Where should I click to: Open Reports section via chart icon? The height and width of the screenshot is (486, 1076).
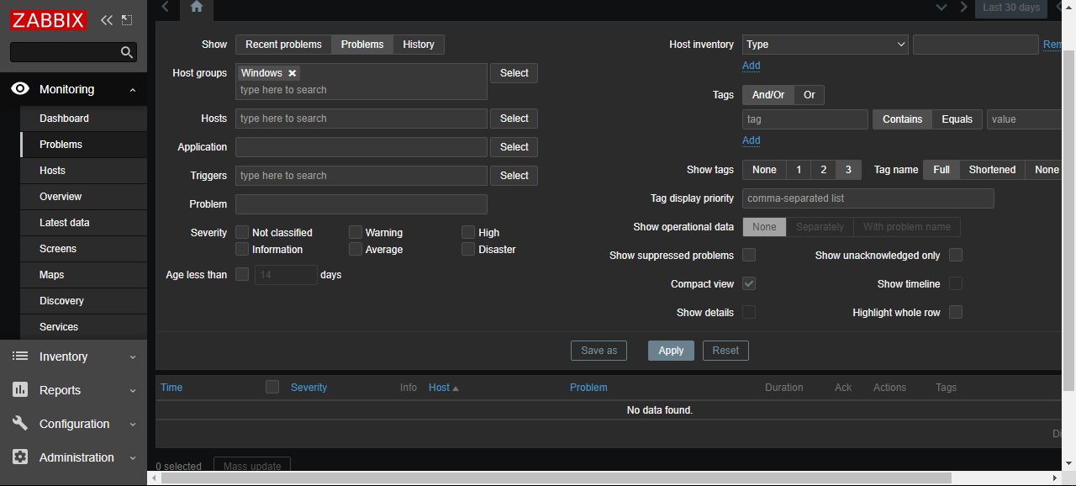pyautogui.click(x=21, y=390)
